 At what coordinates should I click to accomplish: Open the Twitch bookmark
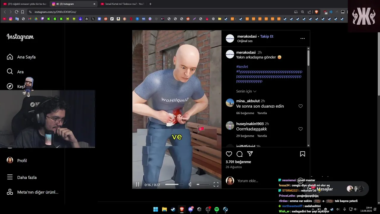(42, 19)
